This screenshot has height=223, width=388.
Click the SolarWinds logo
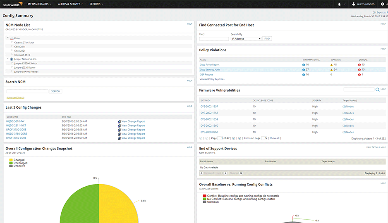[13, 4]
